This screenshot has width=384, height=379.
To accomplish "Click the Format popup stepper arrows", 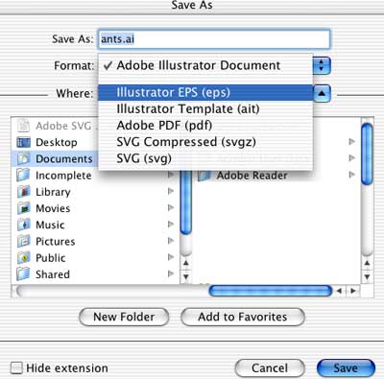I will coord(322,65).
